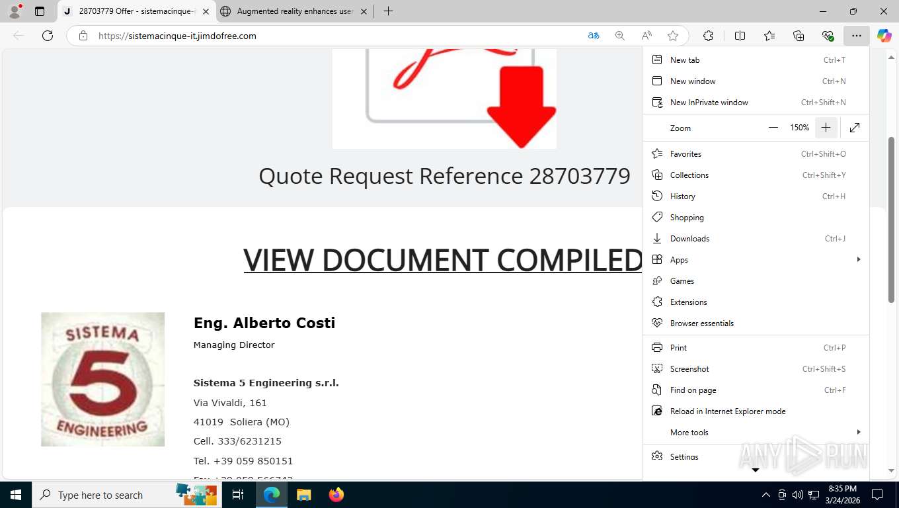Close the Augmented reality tab
The width and height of the screenshot is (899, 508).
pyautogui.click(x=364, y=11)
